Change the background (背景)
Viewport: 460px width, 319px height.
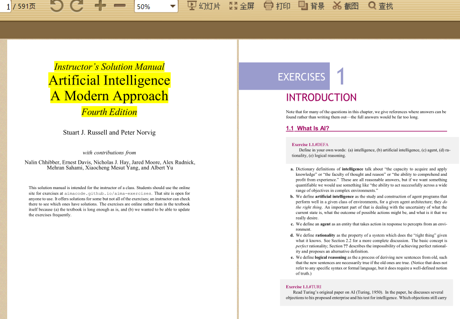coord(311,6)
